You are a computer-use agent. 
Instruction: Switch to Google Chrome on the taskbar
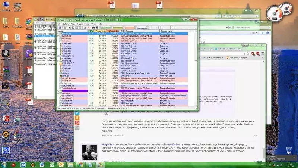click(x=81, y=165)
